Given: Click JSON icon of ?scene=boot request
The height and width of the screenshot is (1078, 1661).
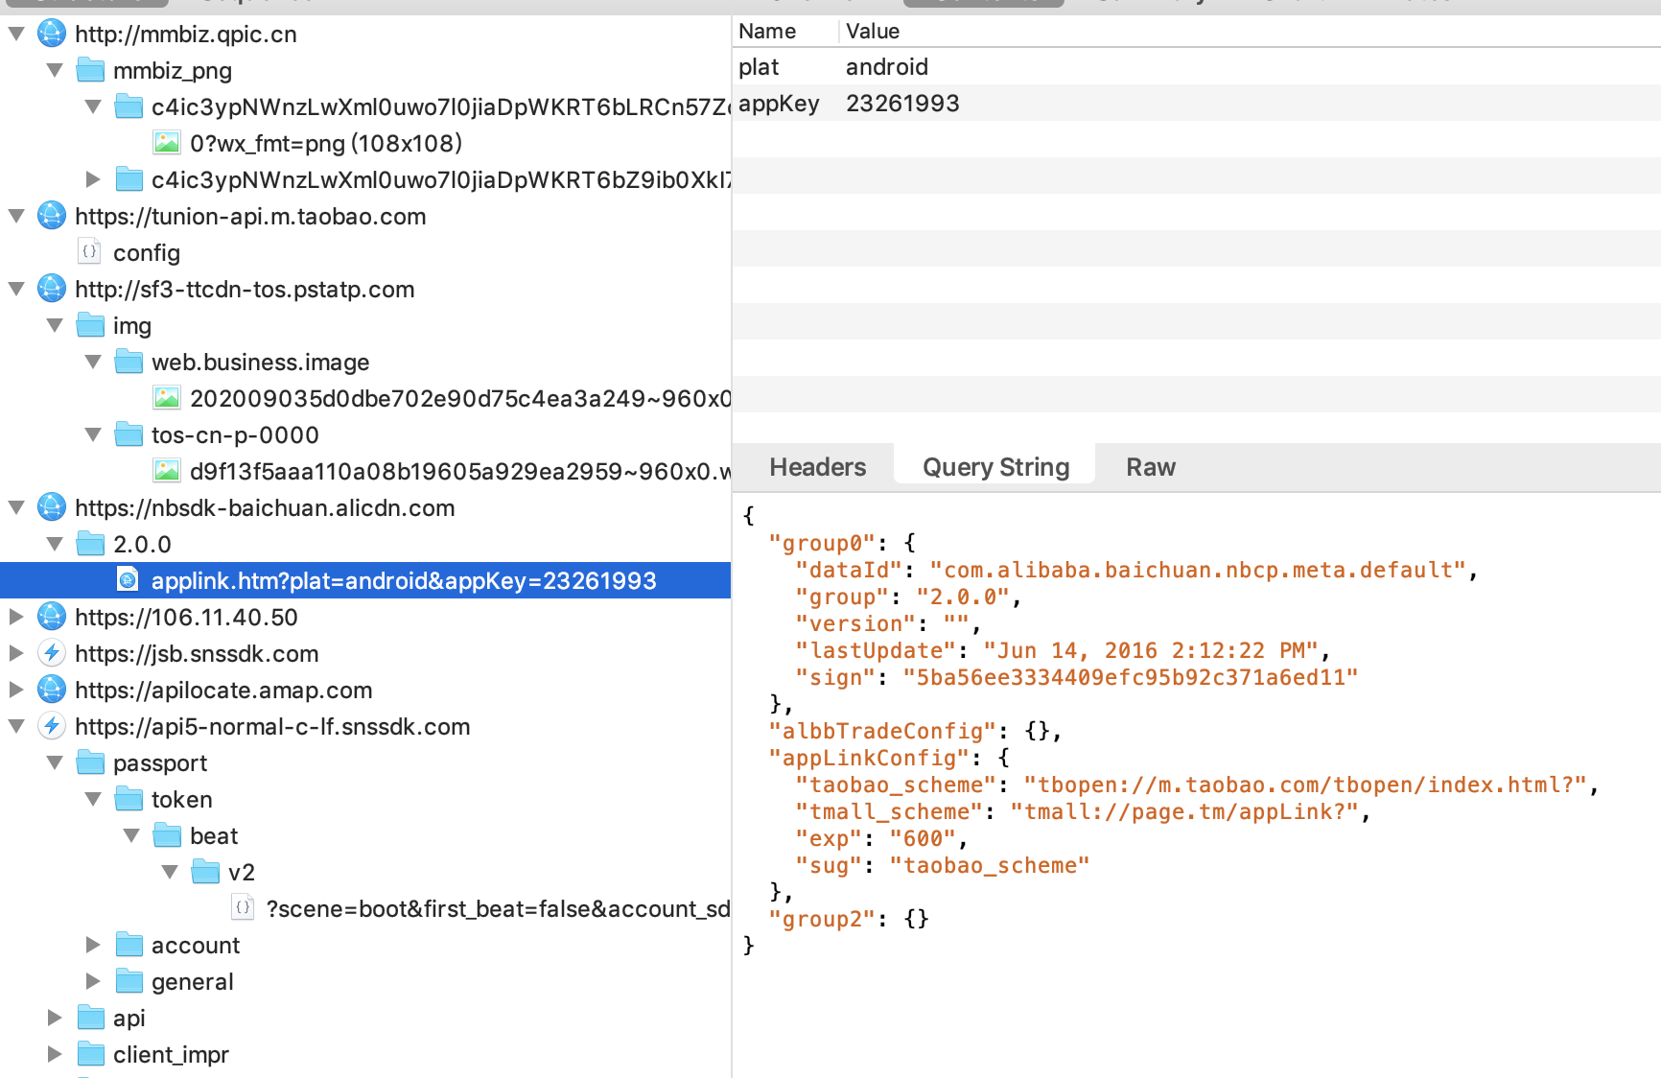Looking at the screenshot, I should coord(243,908).
